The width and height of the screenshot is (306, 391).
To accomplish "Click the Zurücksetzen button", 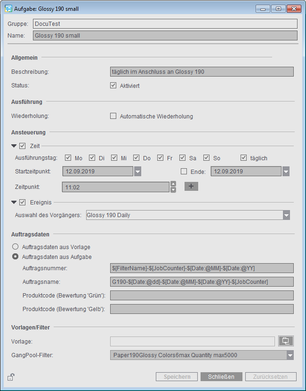I will pos(271,376).
